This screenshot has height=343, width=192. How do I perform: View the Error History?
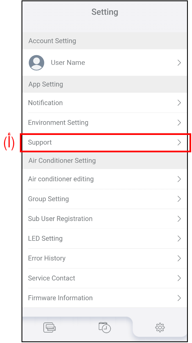(x=47, y=258)
